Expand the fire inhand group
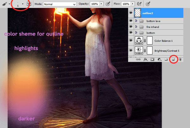Image resolution: width=190 pixels, height=128 pixels. (136, 27)
